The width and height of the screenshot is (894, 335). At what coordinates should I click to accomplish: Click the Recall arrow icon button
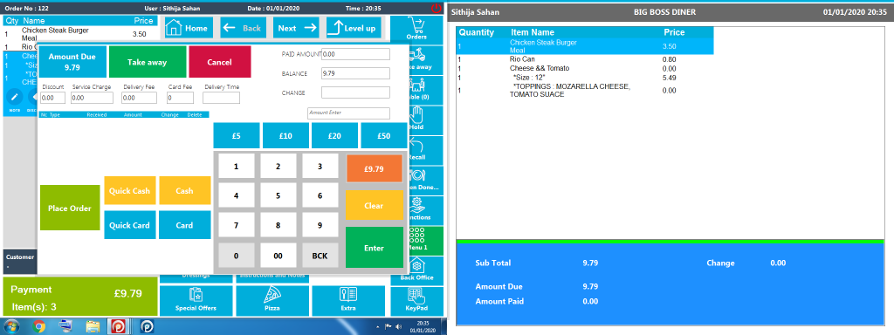[x=426, y=149]
